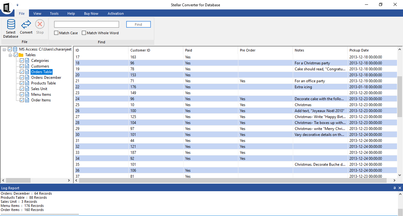403x216 pixels.
Task: Click the Pre Order column header
Action: point(265,50)
